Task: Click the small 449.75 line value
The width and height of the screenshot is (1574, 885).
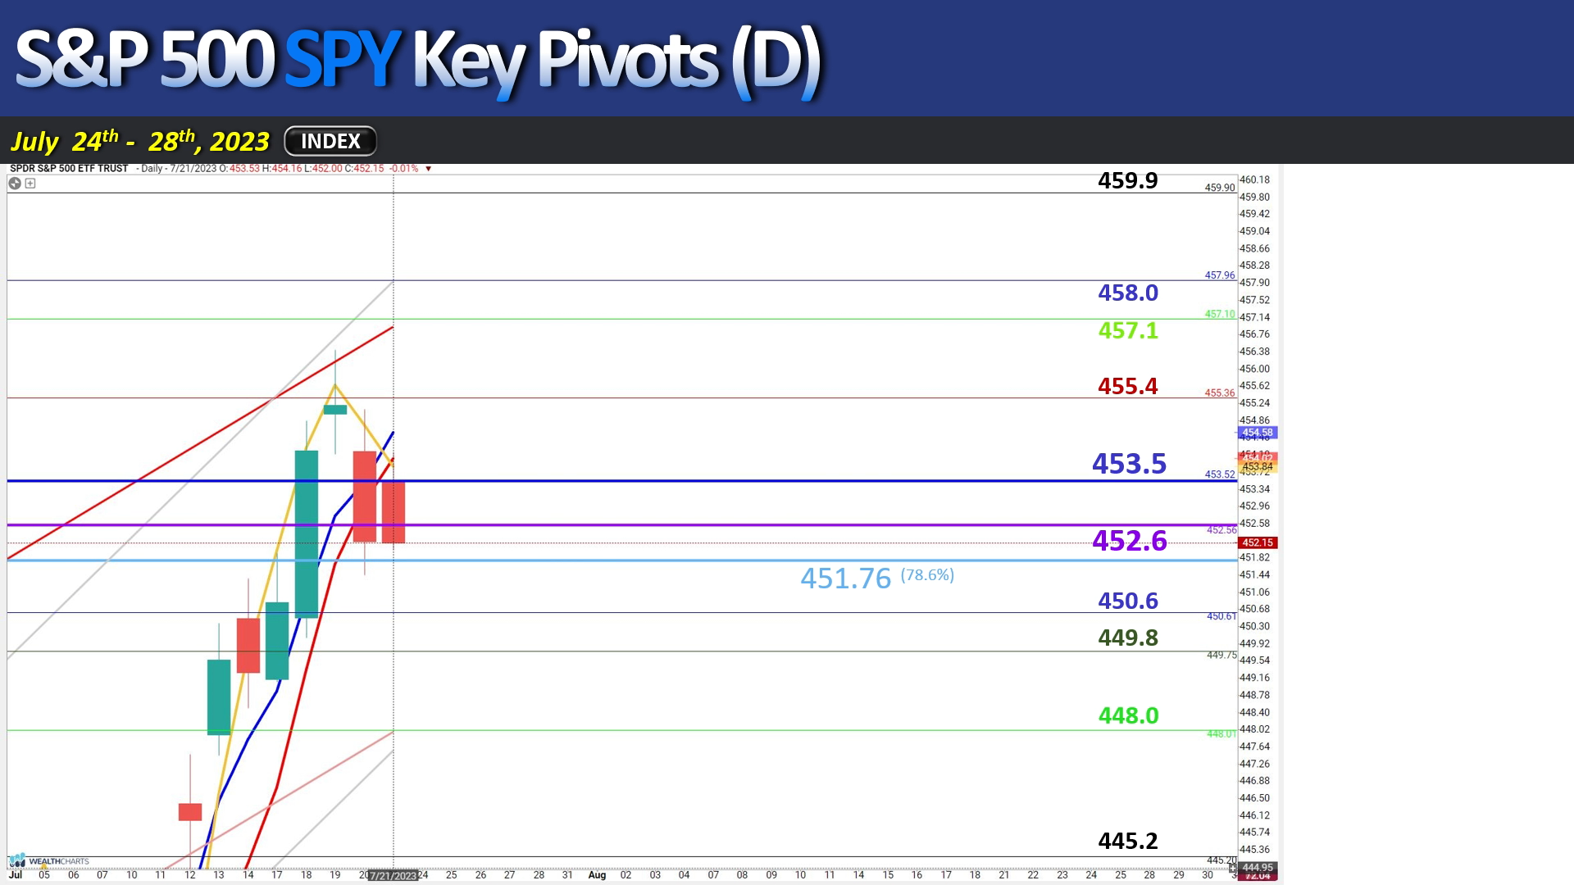Action: (x=1221, y=655)
